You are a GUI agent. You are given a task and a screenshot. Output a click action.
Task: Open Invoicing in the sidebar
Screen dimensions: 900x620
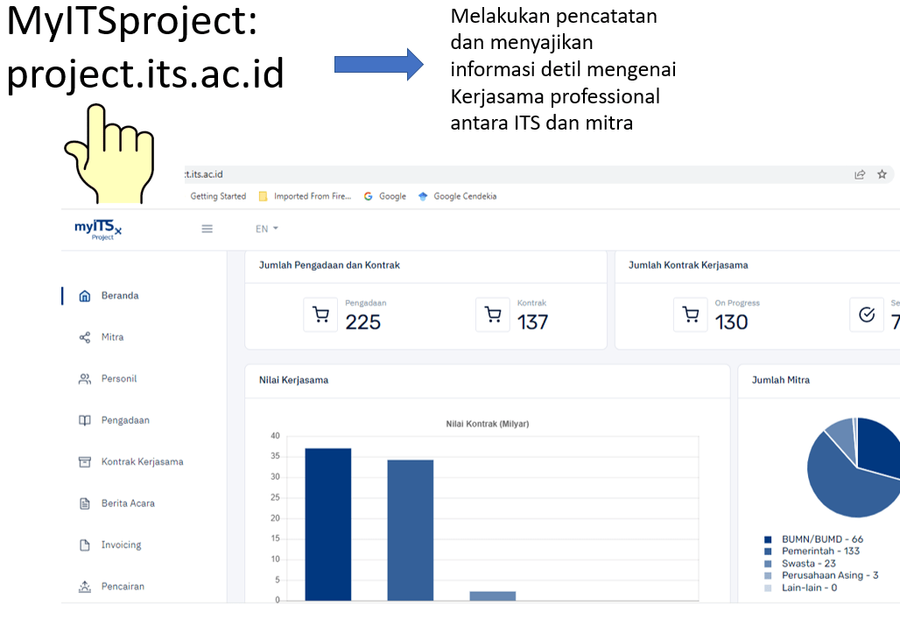tap(121, 545)
